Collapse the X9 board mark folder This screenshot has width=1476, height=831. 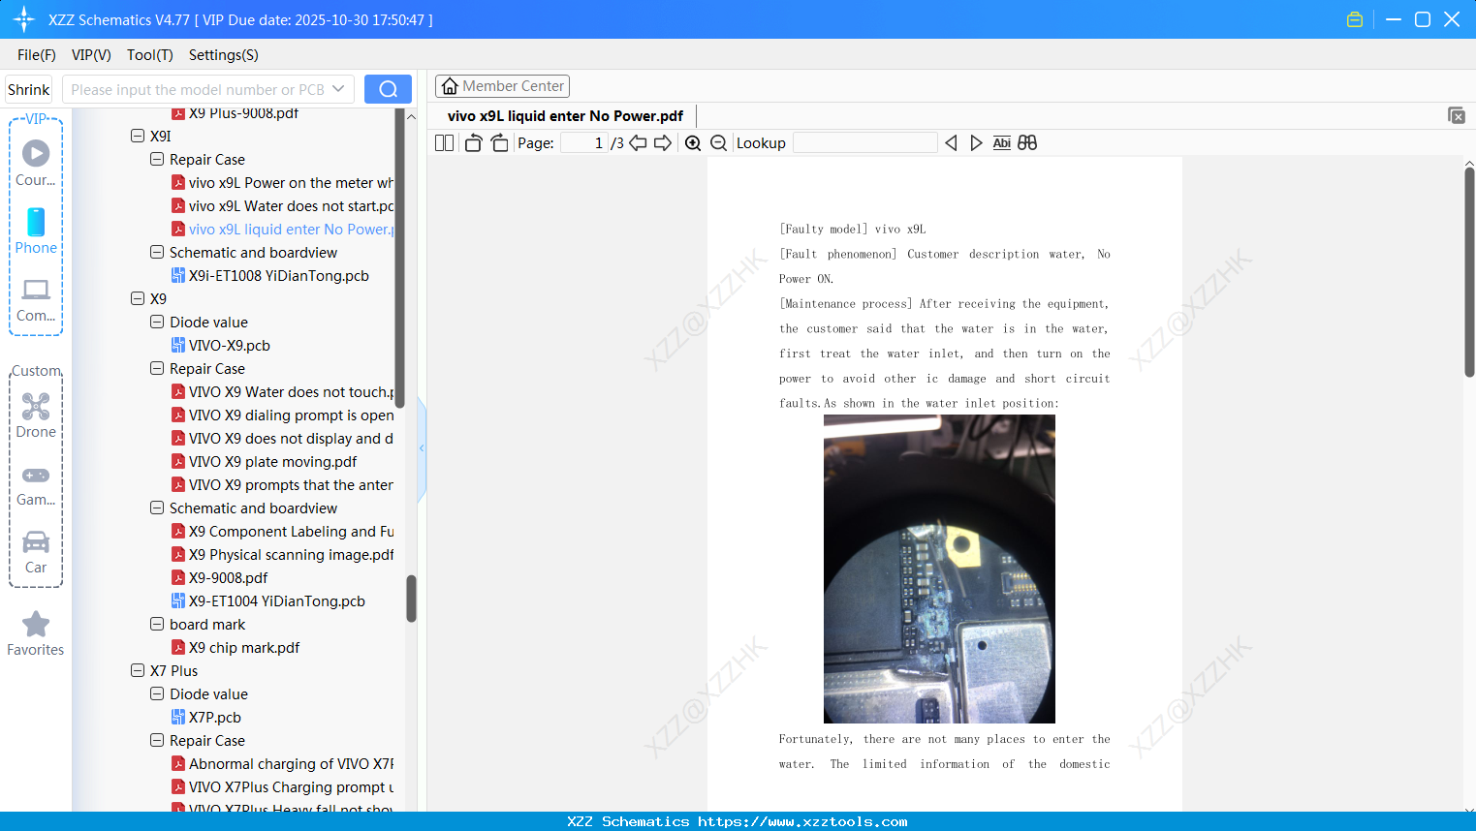pos(157,624)
